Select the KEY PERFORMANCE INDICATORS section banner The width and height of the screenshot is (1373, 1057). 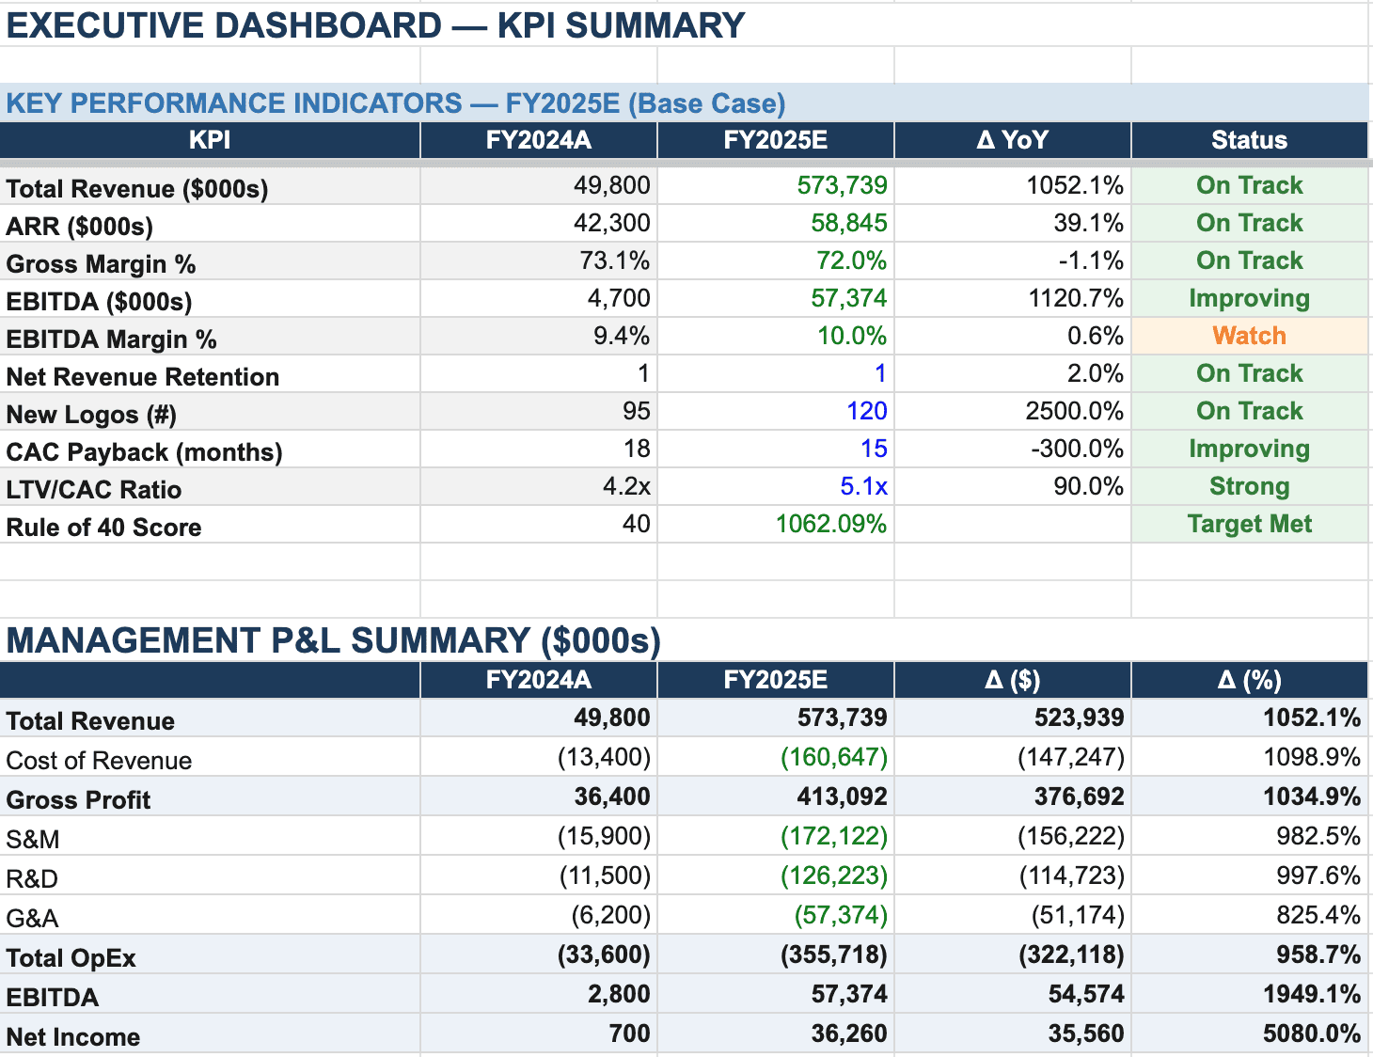click(395, 103)
